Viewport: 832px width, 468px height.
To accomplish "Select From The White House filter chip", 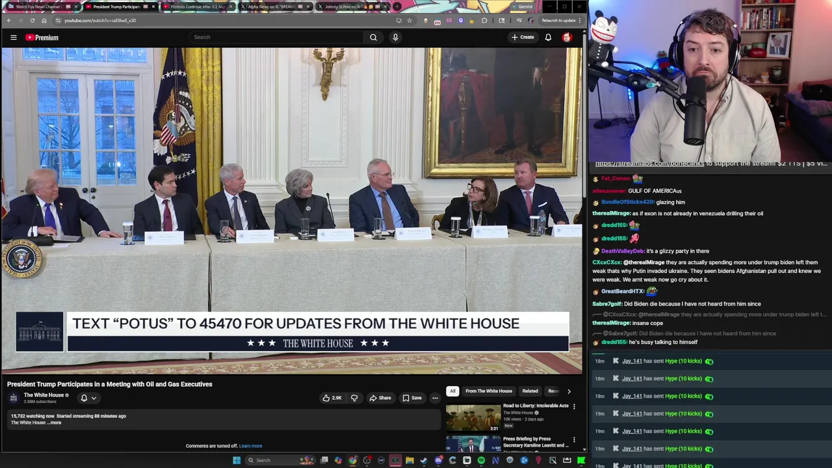I will 489,391.
